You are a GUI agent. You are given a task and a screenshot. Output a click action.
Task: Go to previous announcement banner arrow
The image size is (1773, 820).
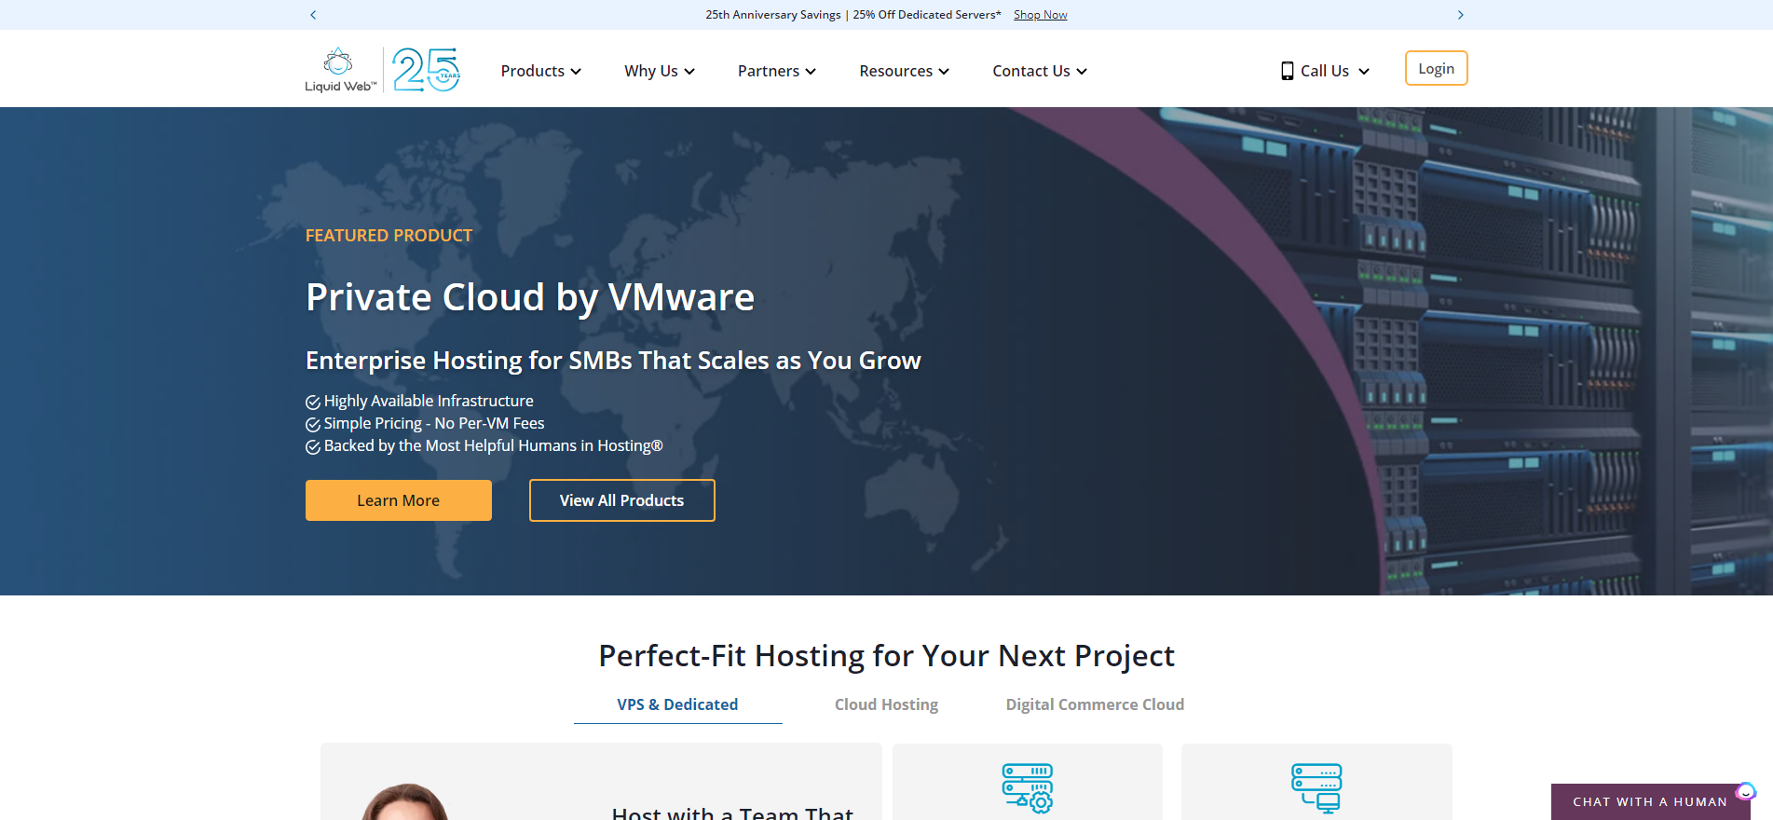[313, 15]
